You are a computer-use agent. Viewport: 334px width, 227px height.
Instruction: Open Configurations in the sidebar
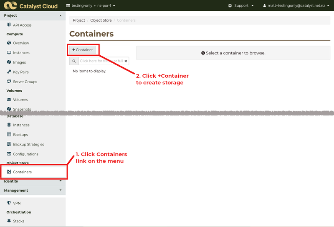25,154
